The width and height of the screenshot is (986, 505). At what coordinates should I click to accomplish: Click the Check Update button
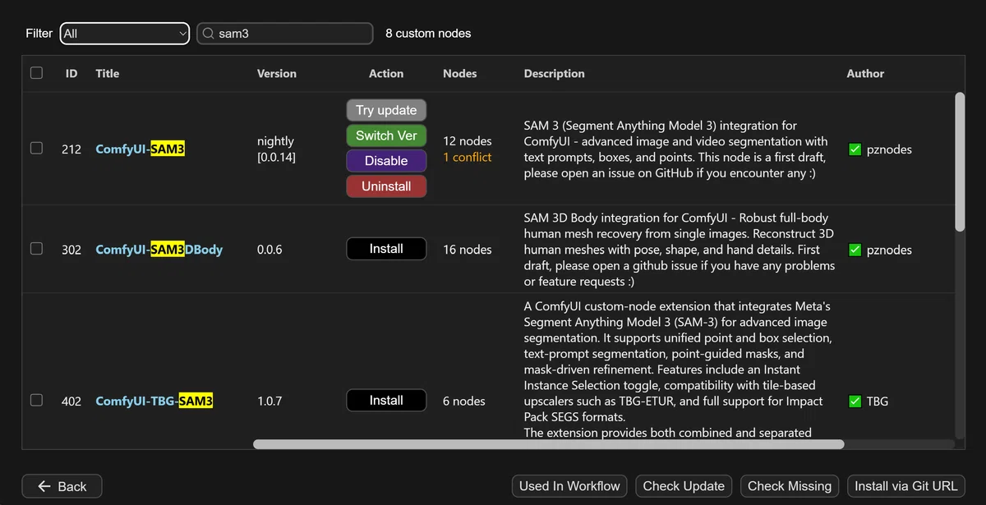tap(684, 486)
